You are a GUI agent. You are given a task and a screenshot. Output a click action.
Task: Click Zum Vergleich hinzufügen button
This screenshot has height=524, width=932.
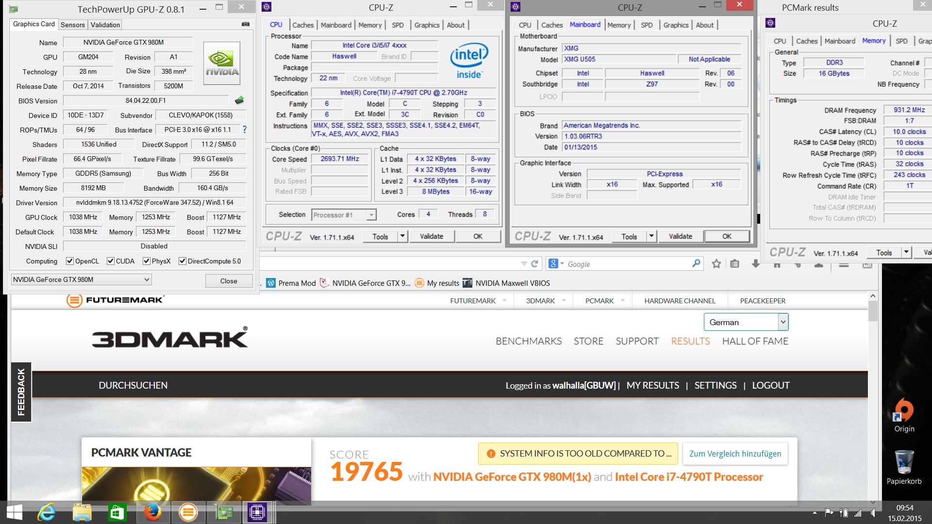click(735, 454)
